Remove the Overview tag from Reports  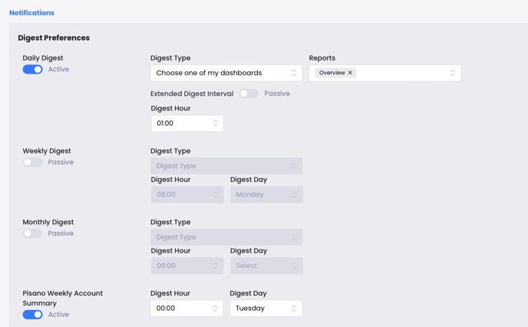tap(351, 73)
